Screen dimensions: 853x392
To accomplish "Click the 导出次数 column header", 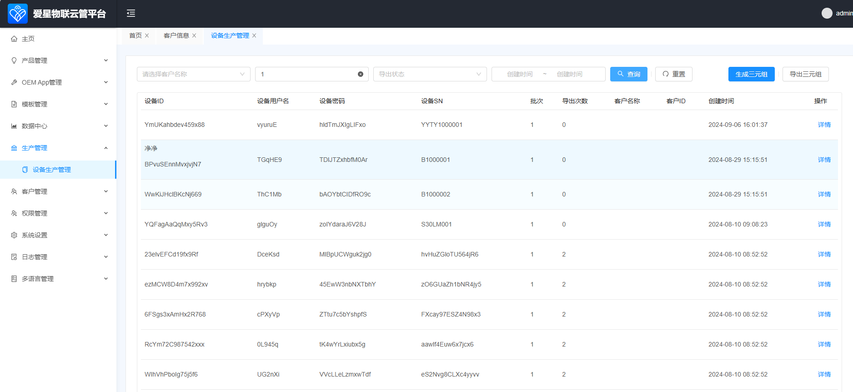I will point(575,101).
